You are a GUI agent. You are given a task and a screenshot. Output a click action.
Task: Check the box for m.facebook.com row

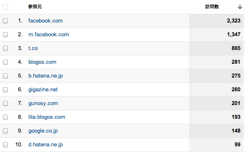[5, 35]
